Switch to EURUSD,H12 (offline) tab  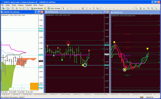[x=101, y=94]
